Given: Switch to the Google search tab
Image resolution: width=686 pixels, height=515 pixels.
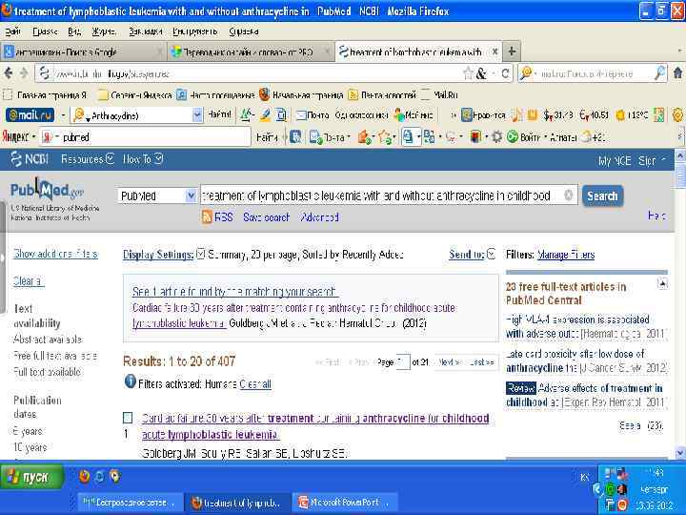Looking at the screenshot, I should click(x=83, y=51).
